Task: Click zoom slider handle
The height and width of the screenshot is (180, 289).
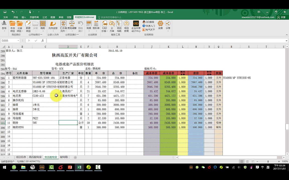Action: click(x=268, y=161)
